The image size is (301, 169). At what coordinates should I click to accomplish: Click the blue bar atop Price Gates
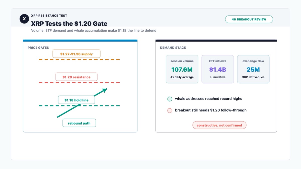click(80, 41)
